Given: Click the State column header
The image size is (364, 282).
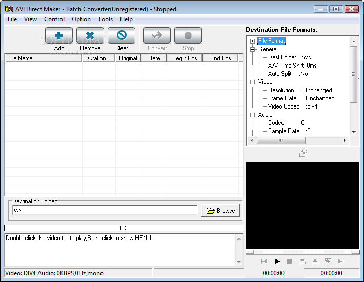Looking at the screenshot, I should click(x=154, y=58).
